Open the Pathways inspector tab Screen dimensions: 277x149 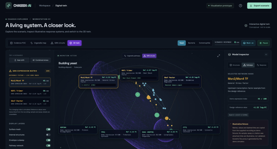point(248,65)
